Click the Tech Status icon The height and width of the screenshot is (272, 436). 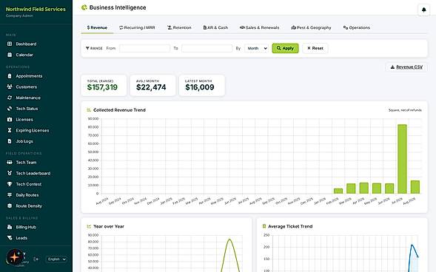10,109
